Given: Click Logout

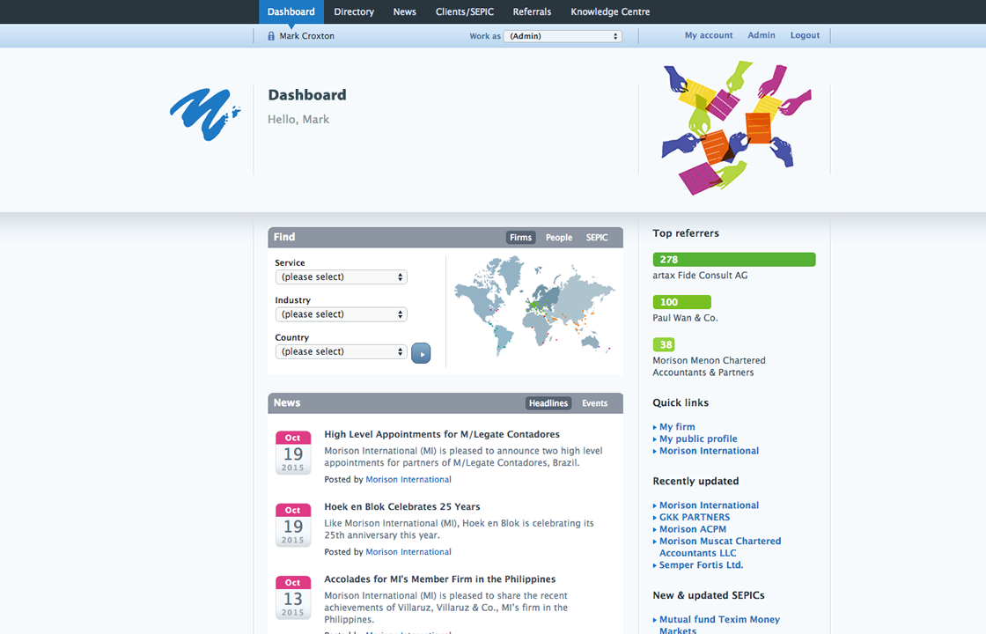Looking at the screenshot, I should (805, 36).
